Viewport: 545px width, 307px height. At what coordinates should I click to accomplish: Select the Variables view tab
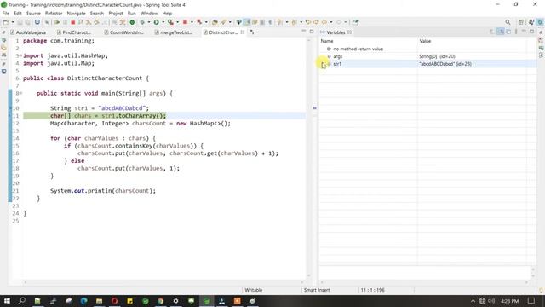click(x=336, y=32)
